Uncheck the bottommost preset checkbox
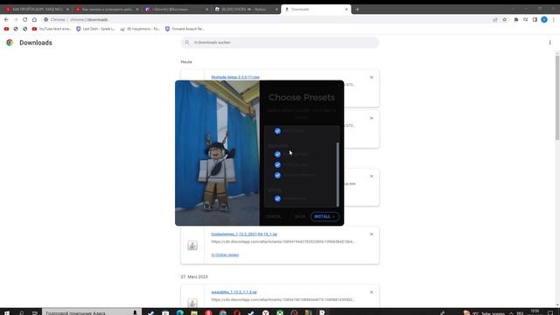The width and height of the screenshot is (560, 315). (x=277, y=199)
